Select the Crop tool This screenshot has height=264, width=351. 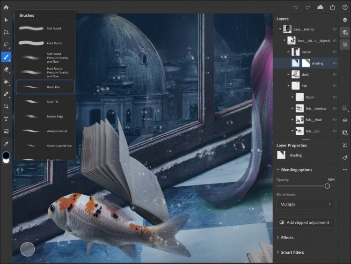coord(6,106)
